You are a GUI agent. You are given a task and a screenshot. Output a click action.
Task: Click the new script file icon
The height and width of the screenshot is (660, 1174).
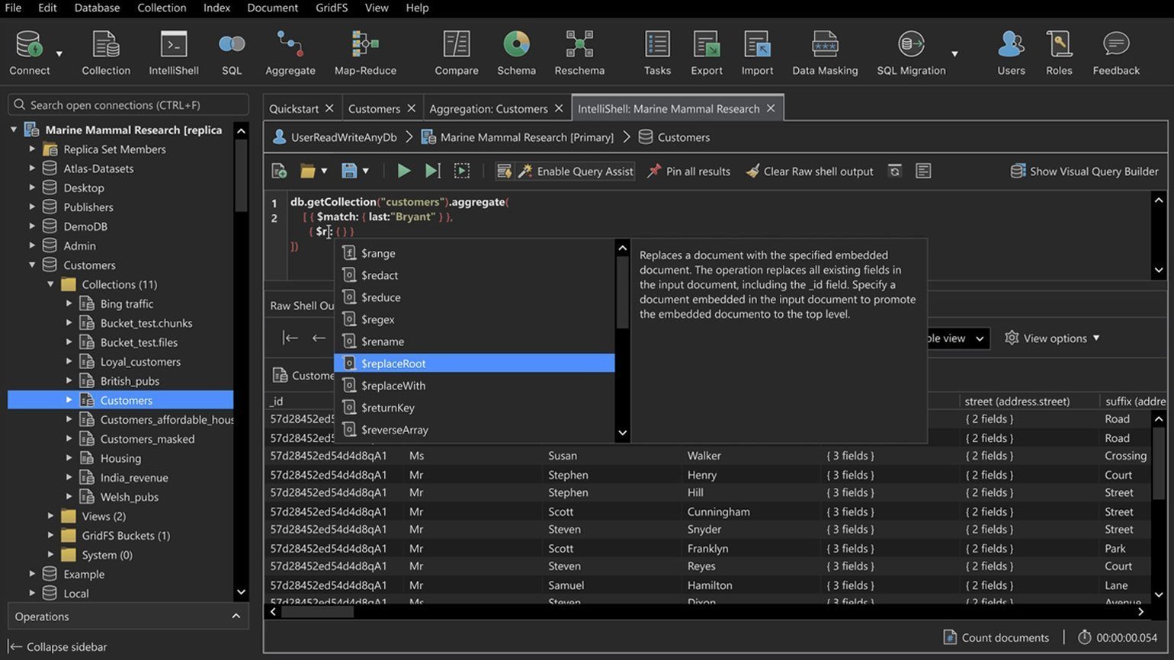pos(279,171)
